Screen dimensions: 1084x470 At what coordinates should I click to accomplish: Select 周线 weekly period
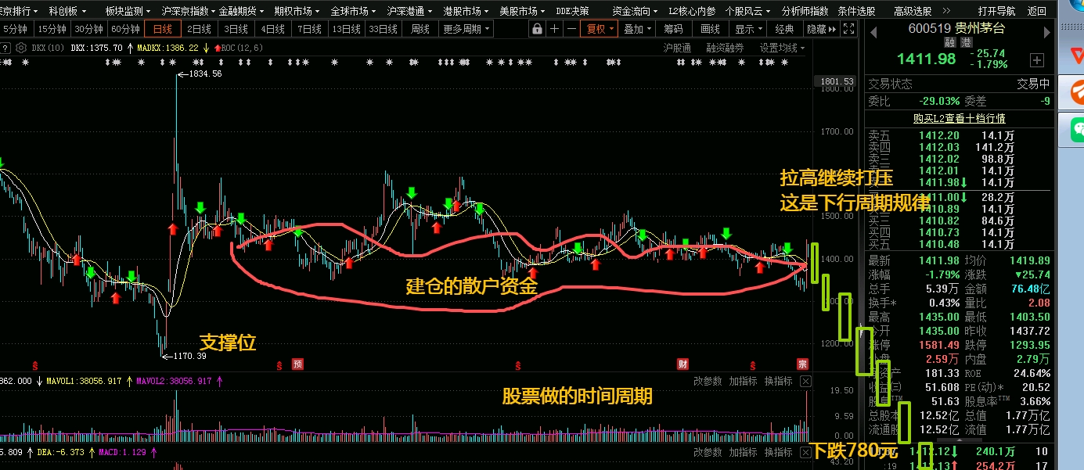pyautogui.click(x=420, y=29)
